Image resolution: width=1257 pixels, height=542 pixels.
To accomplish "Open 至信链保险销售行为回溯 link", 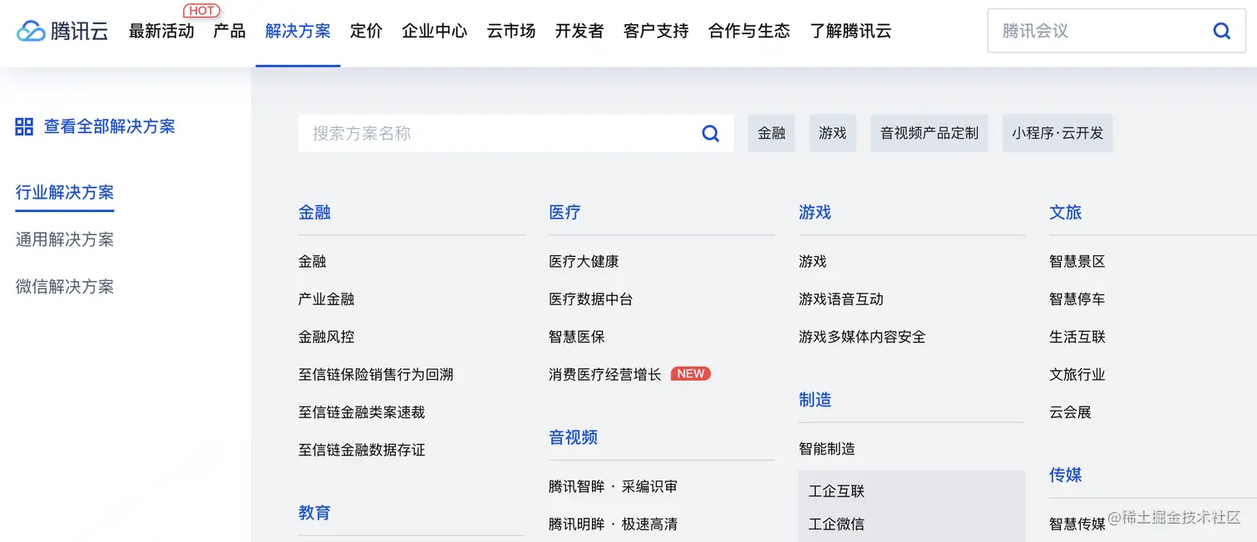I will point(376,375).
